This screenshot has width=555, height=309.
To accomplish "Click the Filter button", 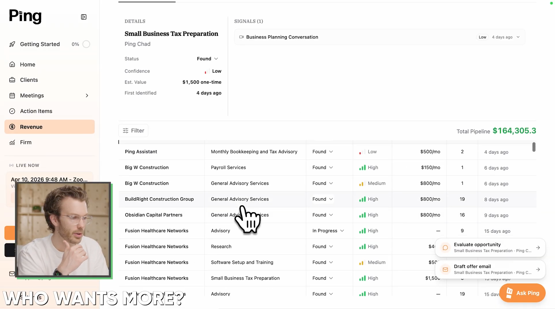I will 133,131.
